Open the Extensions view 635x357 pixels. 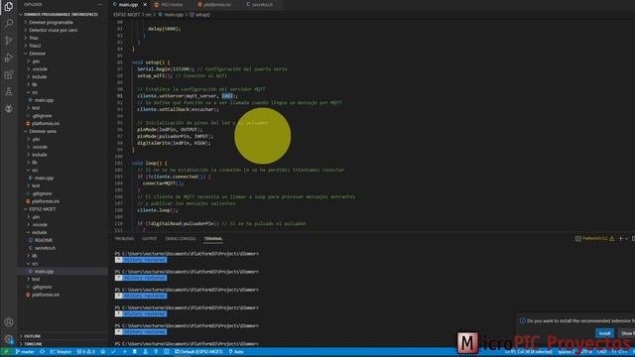pyautogui.click(x=9, y=74)
